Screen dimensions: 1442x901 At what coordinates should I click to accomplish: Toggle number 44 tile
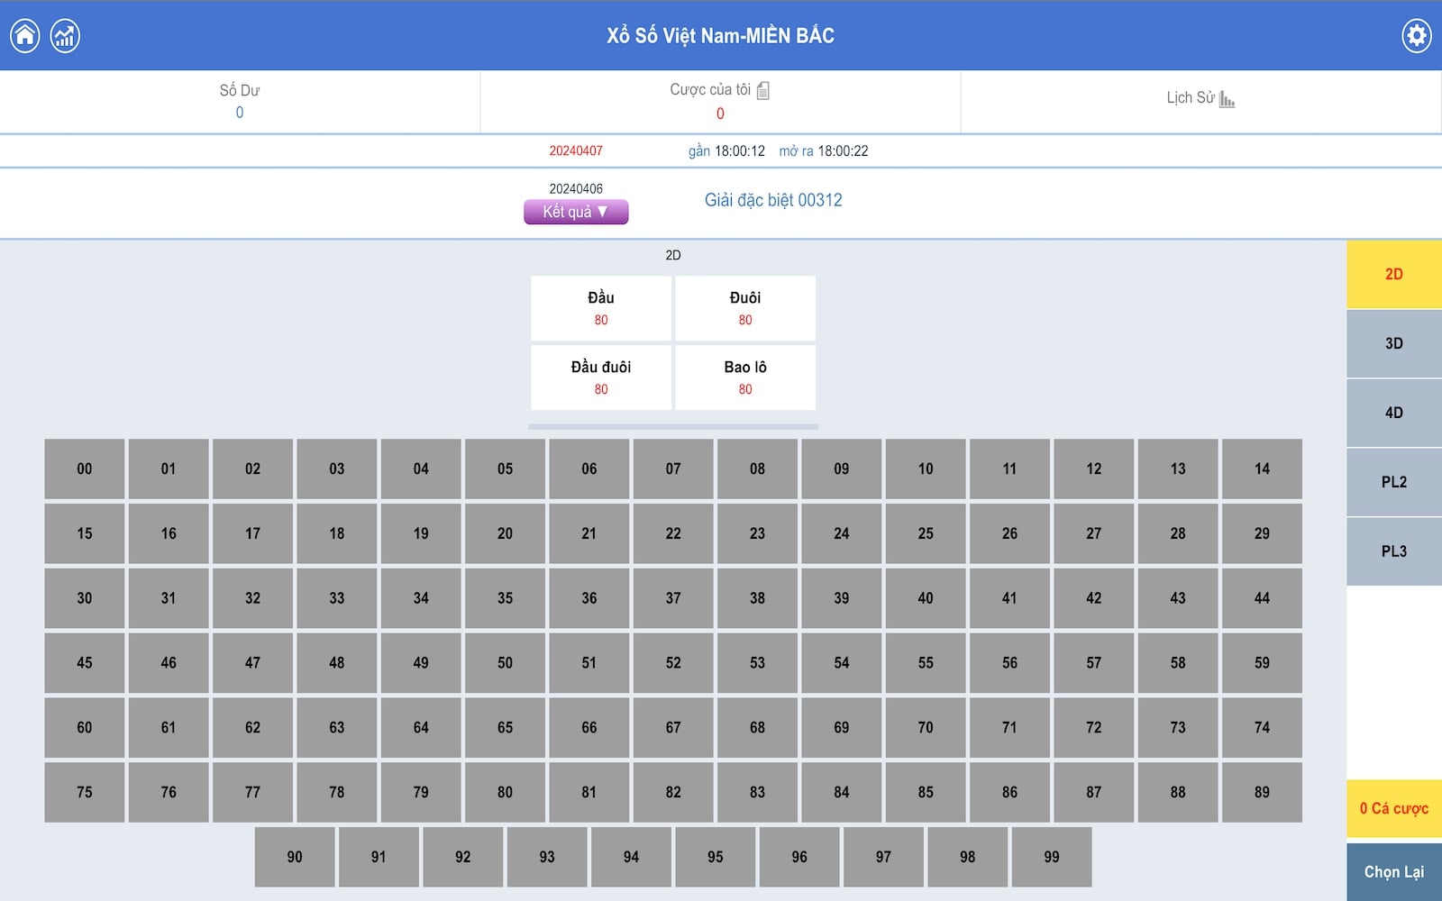click(x=1262, y=598)
